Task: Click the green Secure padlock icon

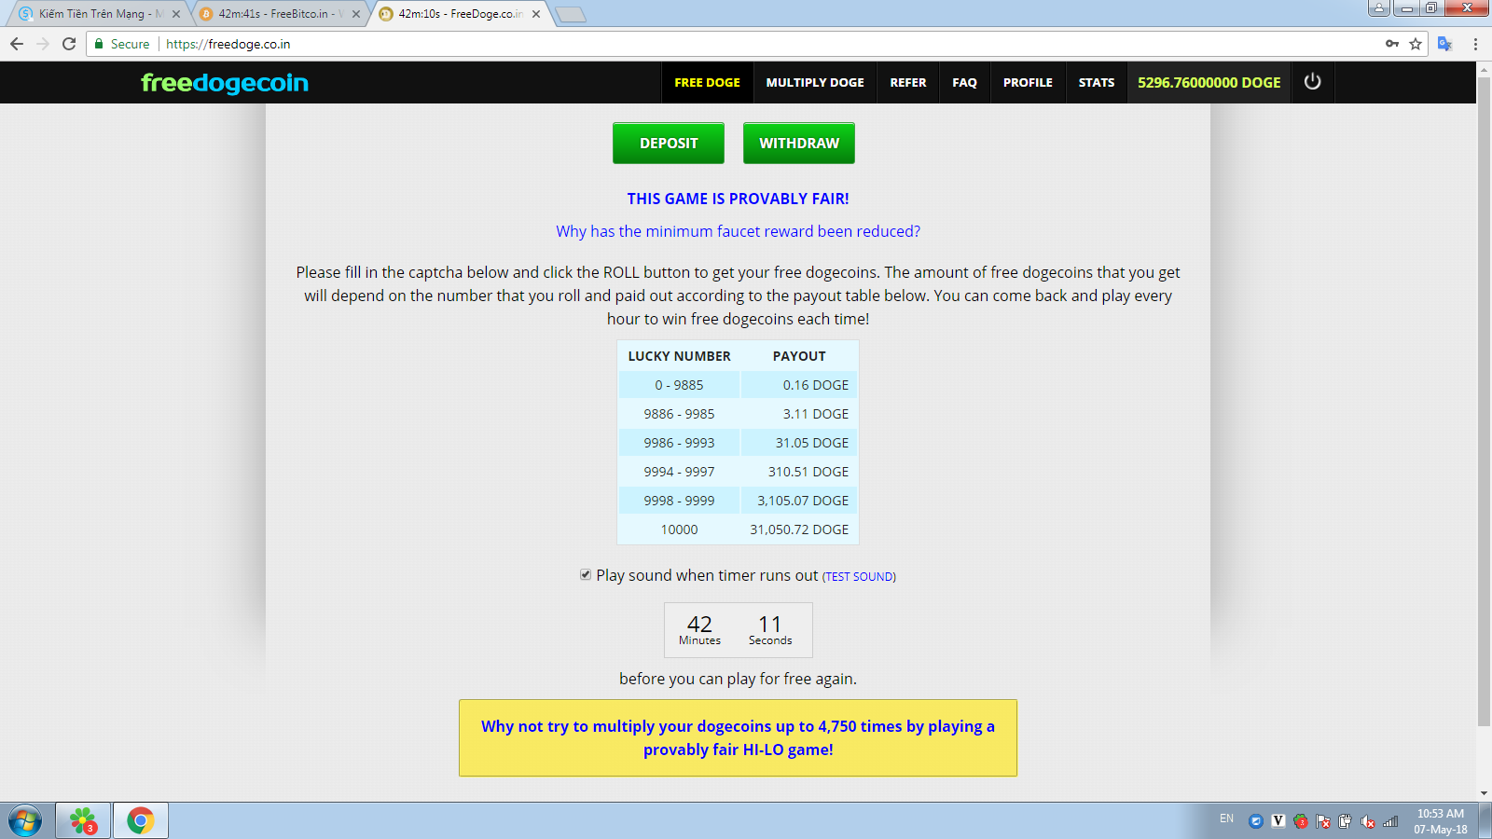Action: point(99,44)
